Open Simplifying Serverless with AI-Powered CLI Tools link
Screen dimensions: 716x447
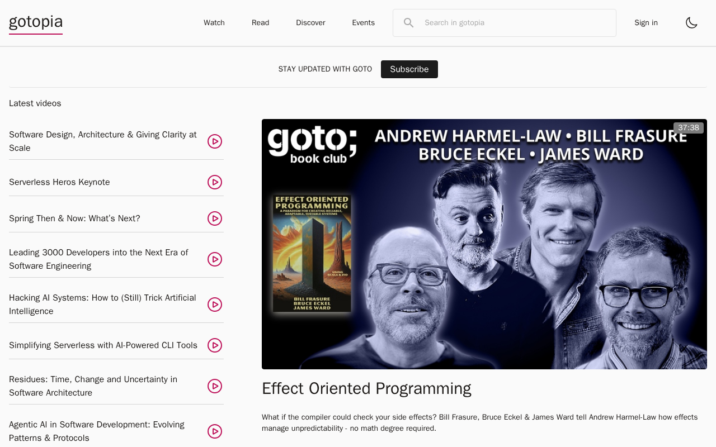pyautogui.click(x=103, y=345)
